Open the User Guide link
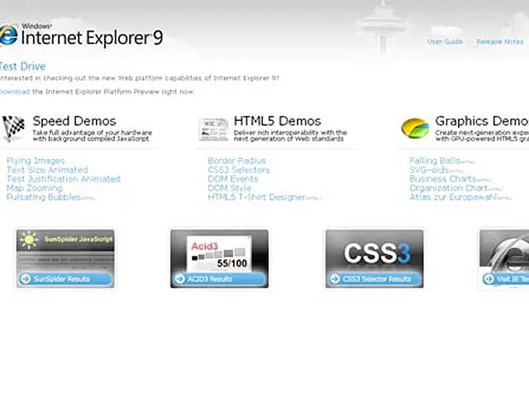529x397 pixels. coord(445,41)
